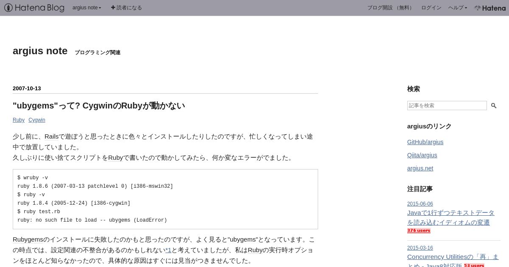Image resolution: width=509 pixels, height=267 pixels.
Task: Click the "$ wruby -v" code line
Action: (33, 178)
